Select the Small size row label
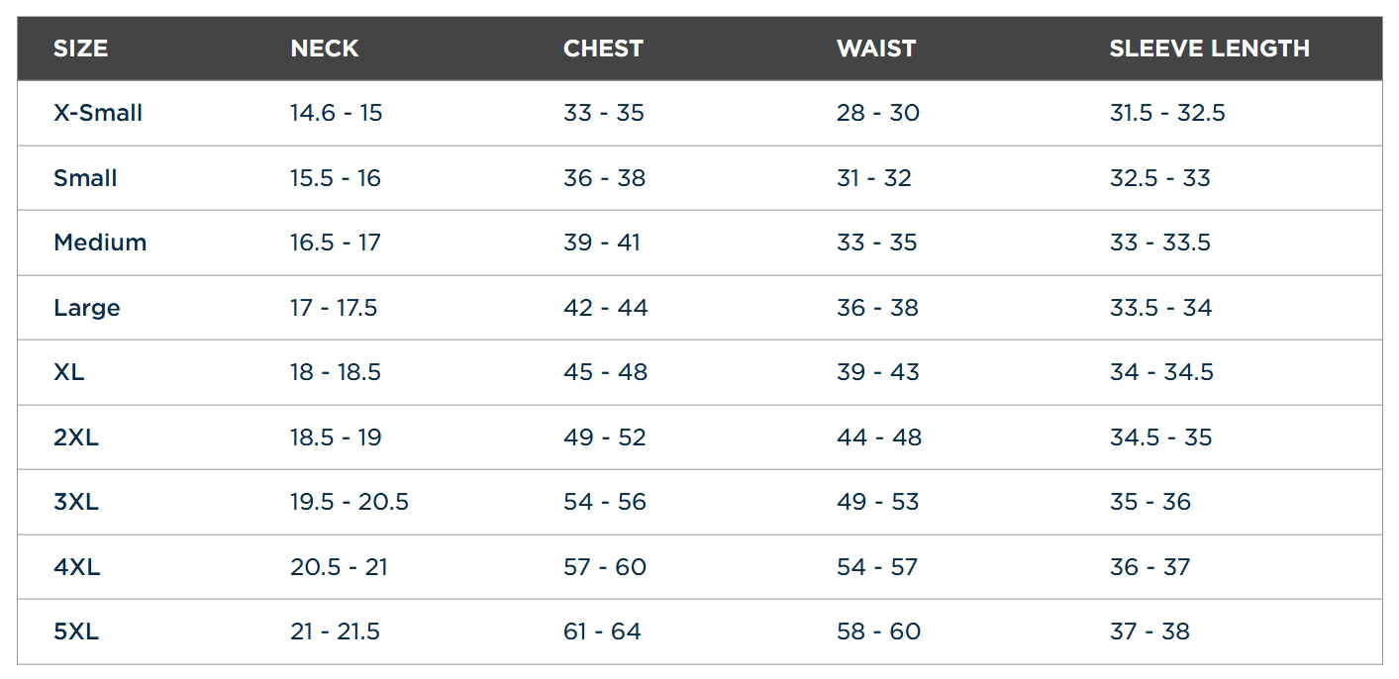Image resolution: width=1399 pixels, height=679 pixels. [85, 178]
